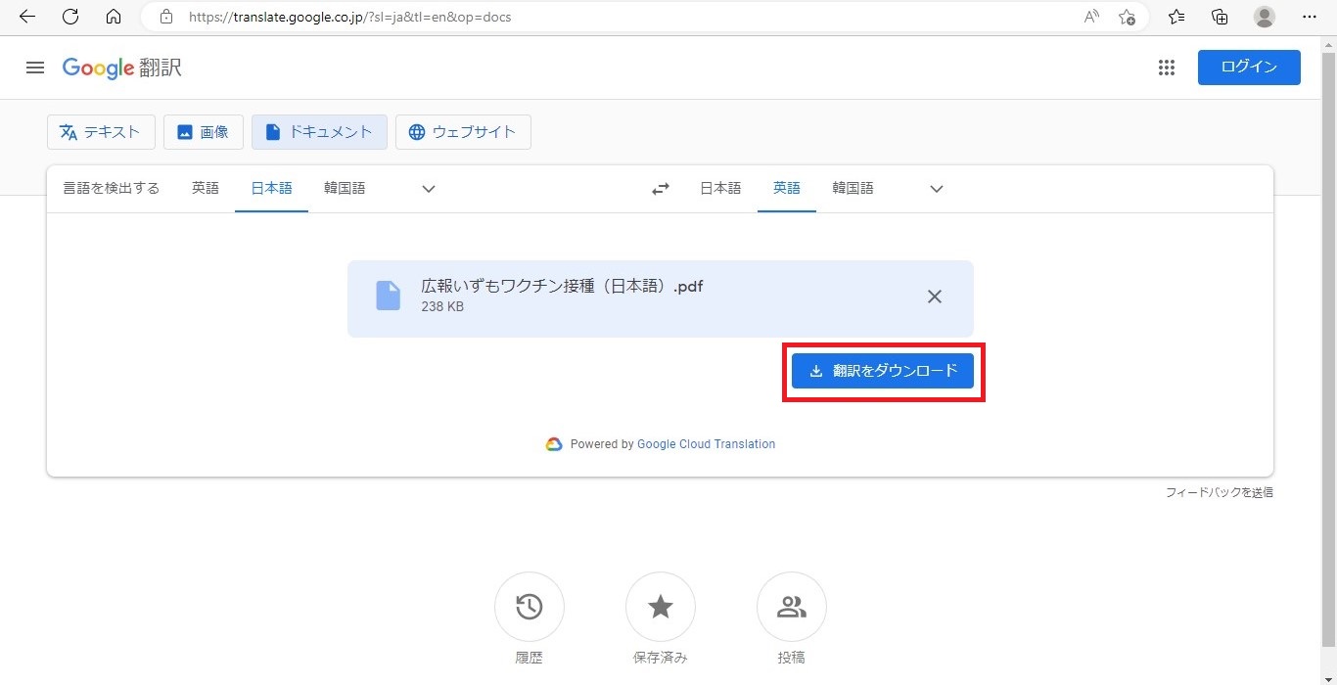Screen dimensions: 1337x685
Task: Open the 履歴 history icon
Action: (x=530, y=607)
